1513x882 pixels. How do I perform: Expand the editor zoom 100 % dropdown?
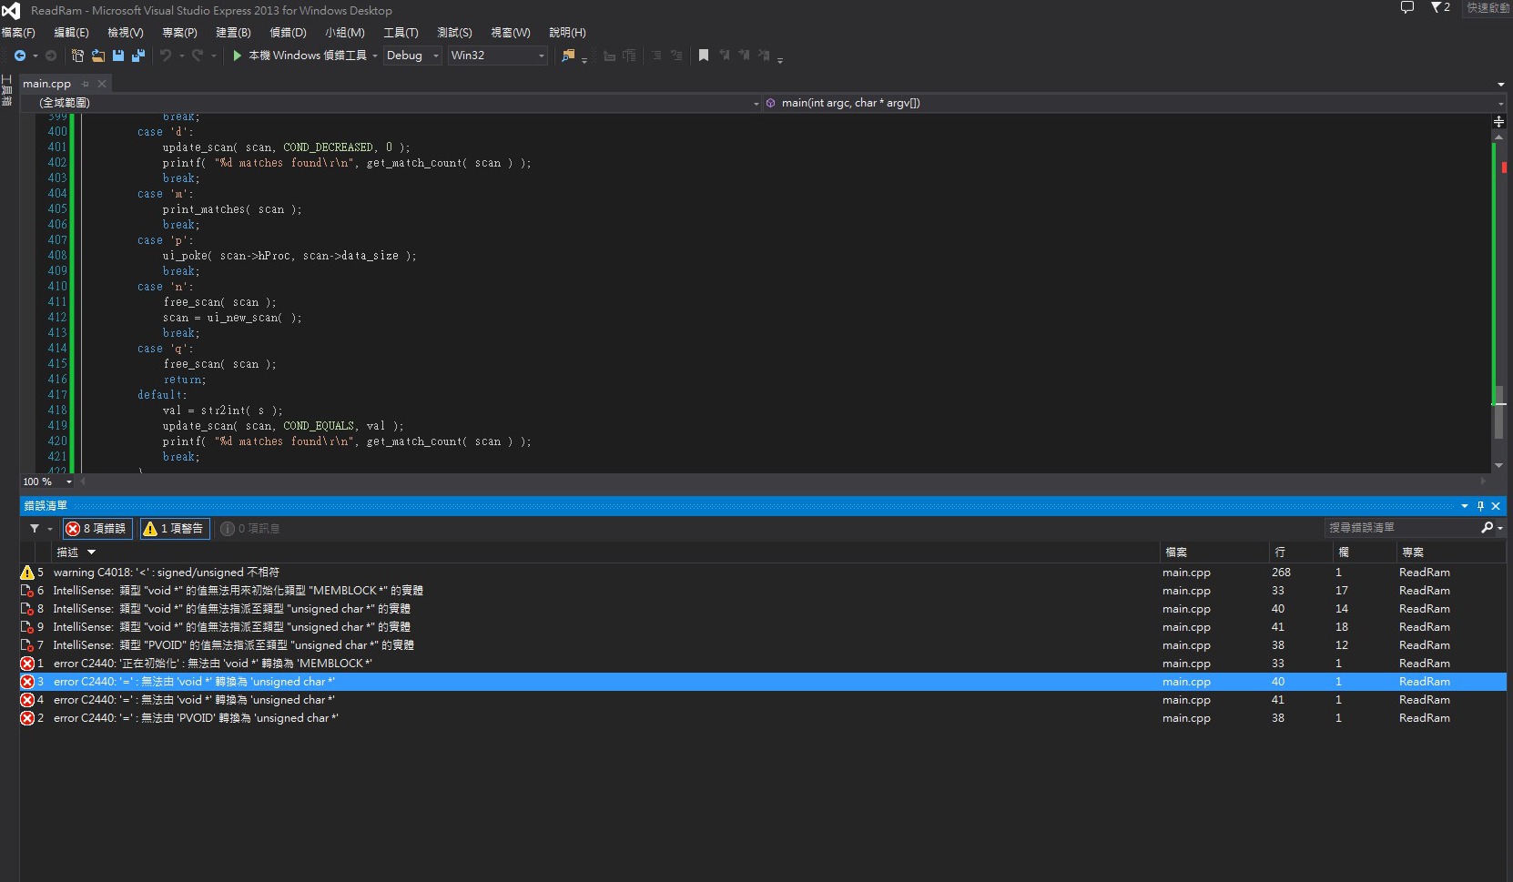(x=68, y=482)
